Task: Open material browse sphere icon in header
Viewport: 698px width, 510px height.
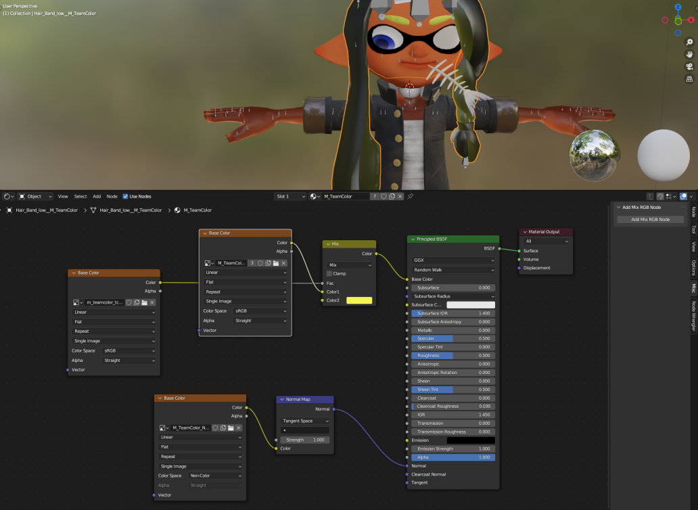Action: point(315,196)
